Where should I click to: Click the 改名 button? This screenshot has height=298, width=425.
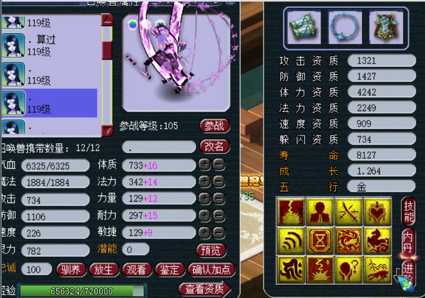pos(214,147)
